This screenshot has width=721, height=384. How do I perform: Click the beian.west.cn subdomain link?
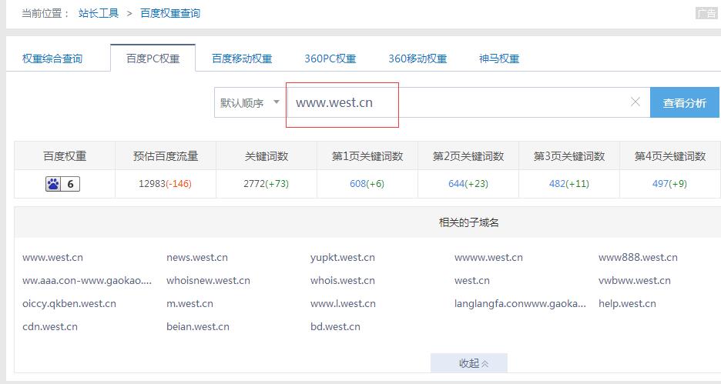pyautogui.click(x=198, y=327)
